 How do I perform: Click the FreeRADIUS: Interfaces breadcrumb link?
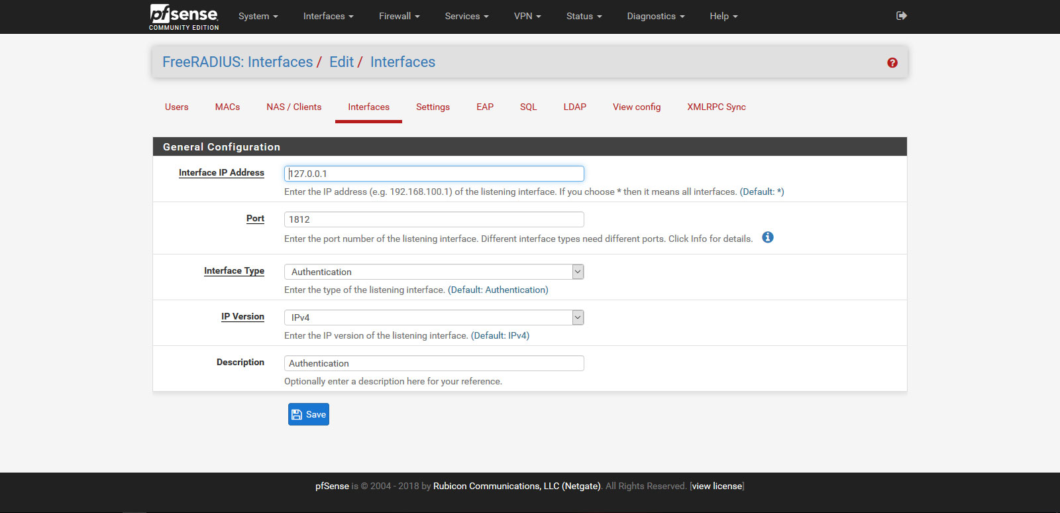238,62
